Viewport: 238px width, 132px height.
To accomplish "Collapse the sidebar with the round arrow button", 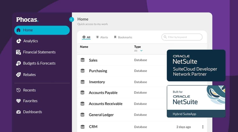I will (72, 19).
